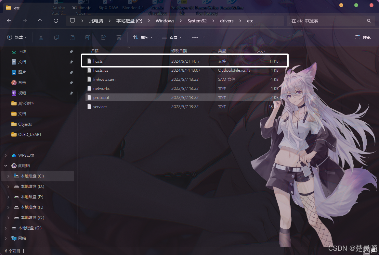The height and width of the screenshot is (255, 379).
Task: Select the lmhosts.sam file name
Action: point(104,79)
